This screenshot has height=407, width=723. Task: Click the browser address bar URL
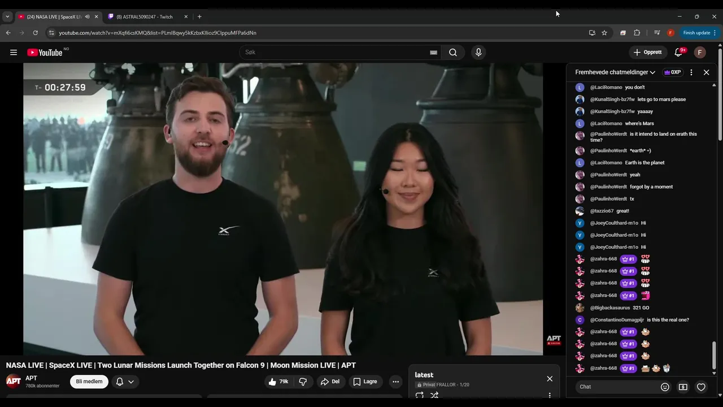[158, 33]
